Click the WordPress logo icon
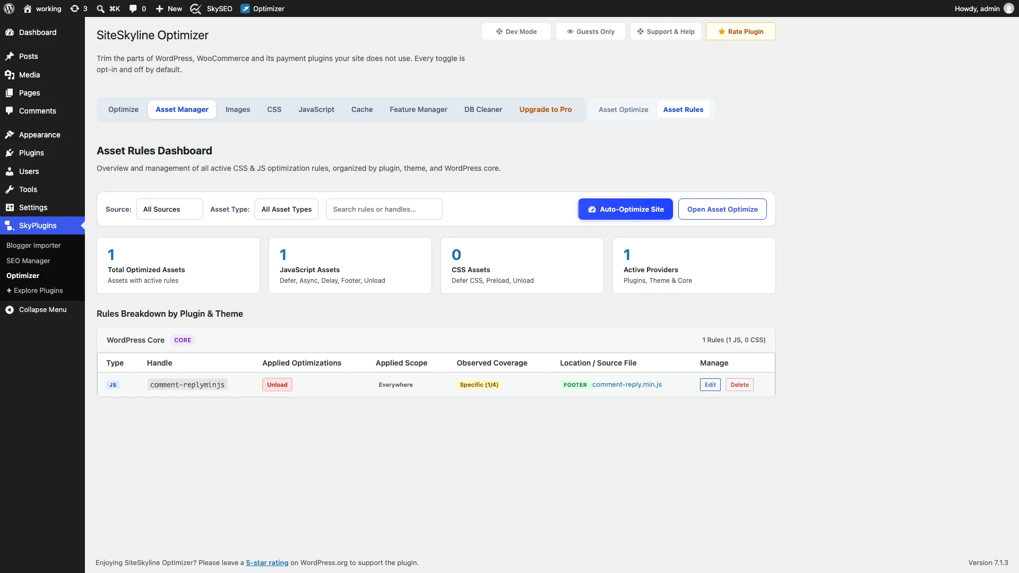This screenshot has height=573, width=1019. (x=9, y=8)
